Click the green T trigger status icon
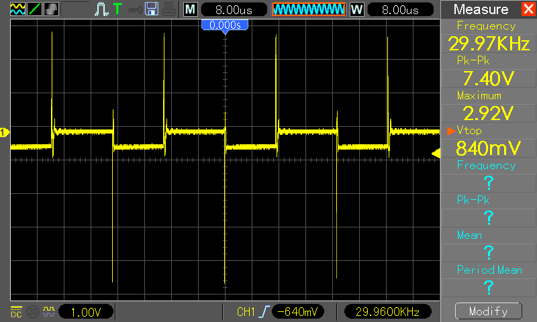537x322 pixels. [x=117, y=9]
